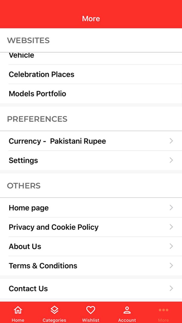Tap the Contact Us chevron arrow
The width and height of the screenshot is (182, 323).
pos(171,288)
